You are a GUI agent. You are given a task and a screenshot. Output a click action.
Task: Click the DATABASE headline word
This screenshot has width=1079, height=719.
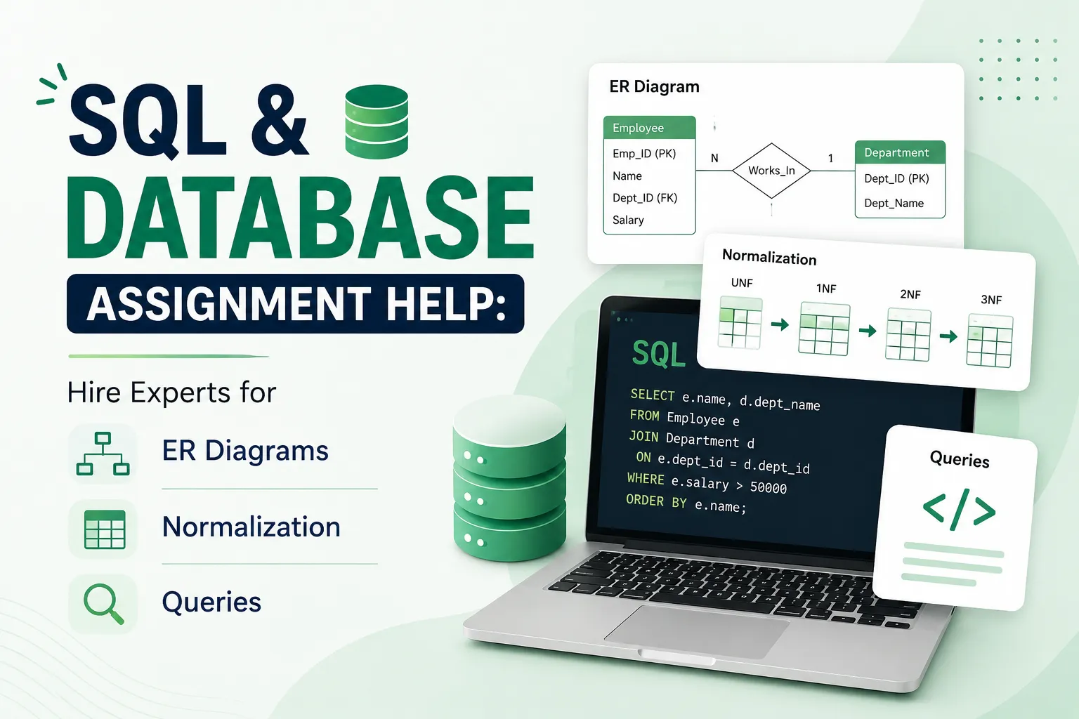point(301,218)
